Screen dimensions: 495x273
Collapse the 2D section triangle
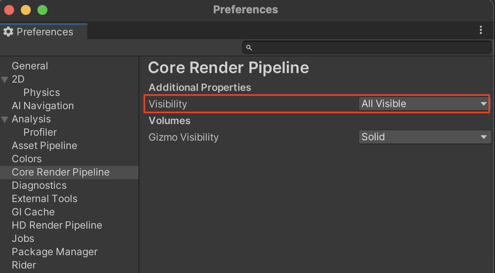(x=5, y=79)
